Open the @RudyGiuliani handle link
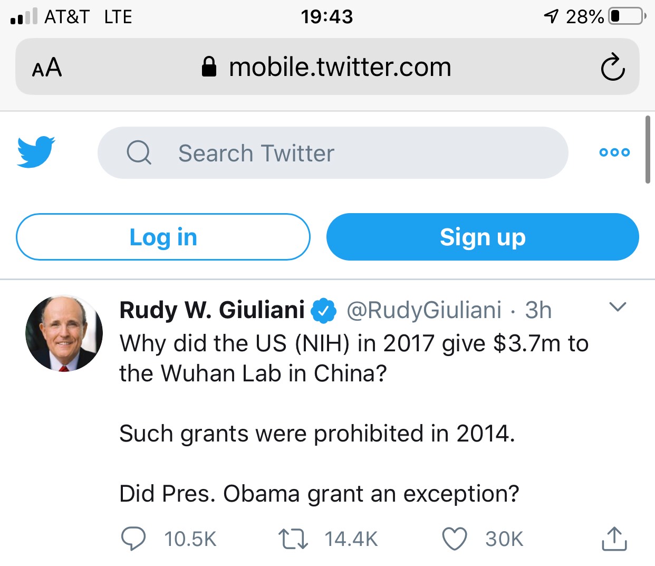This screenshot has width=655, height=566. click(423, 310)
